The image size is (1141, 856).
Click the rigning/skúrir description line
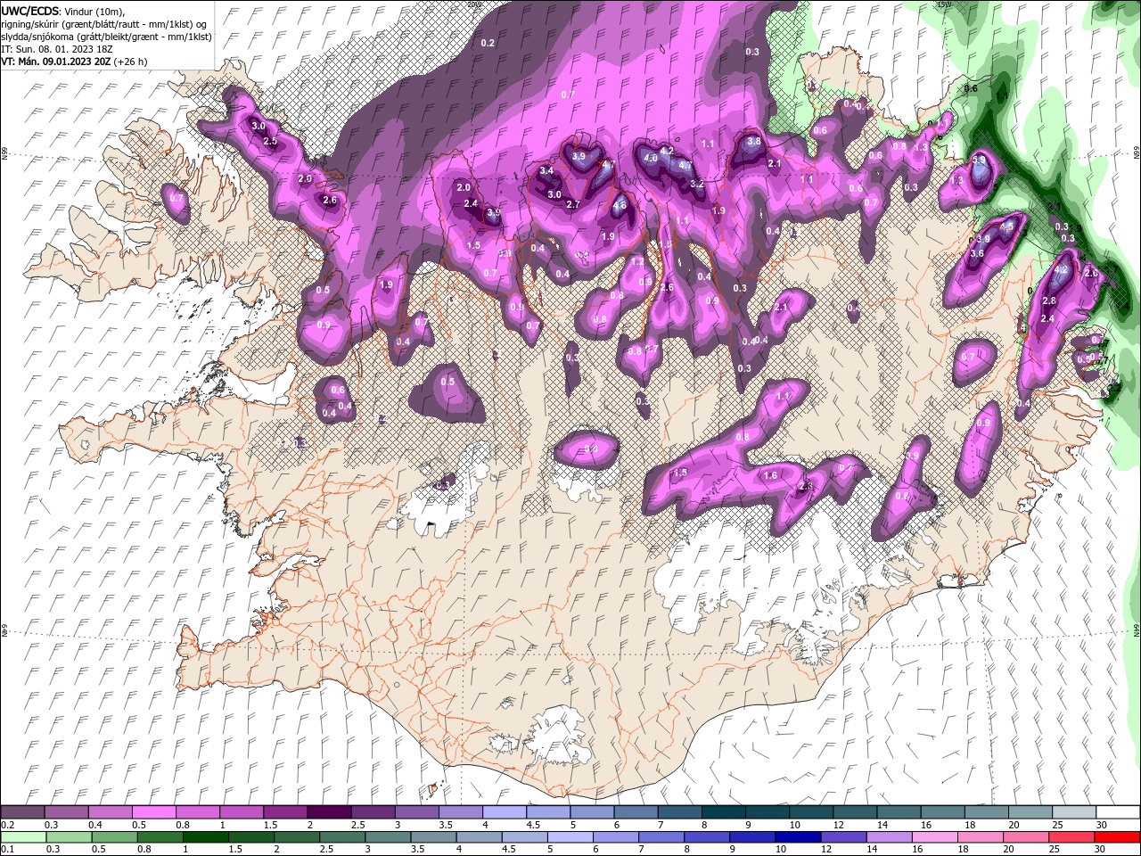[106, 23]
